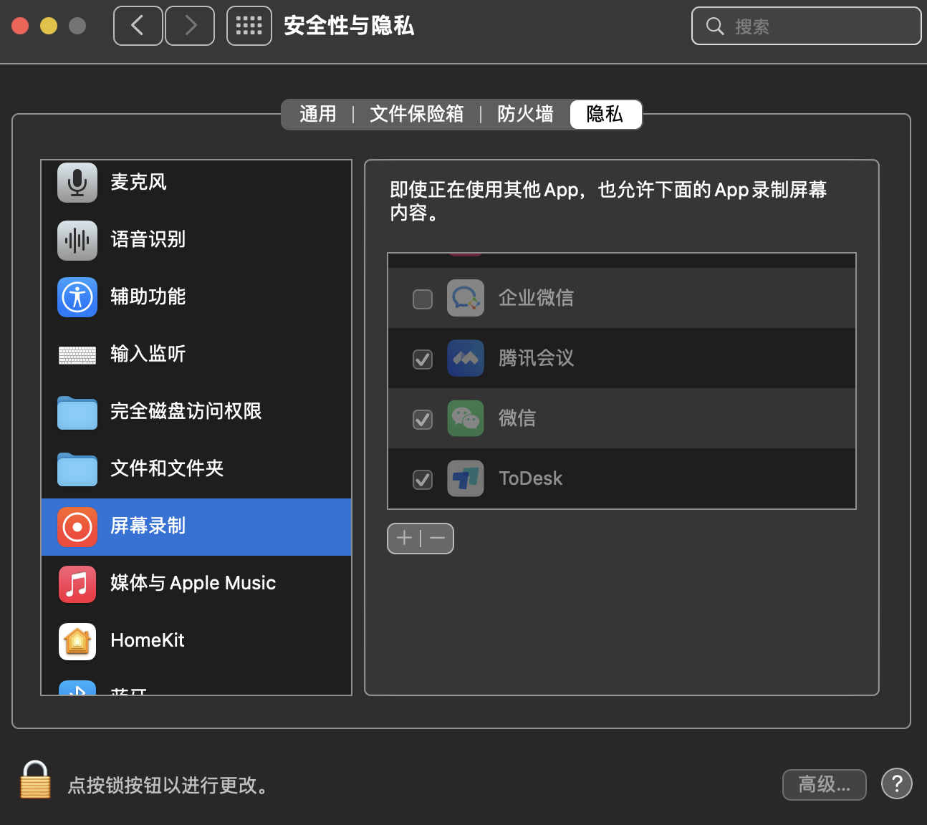Select the 隐私 tab
Image resolution: width=927 pixels, height=825 pixels.
tap(605, 114)
